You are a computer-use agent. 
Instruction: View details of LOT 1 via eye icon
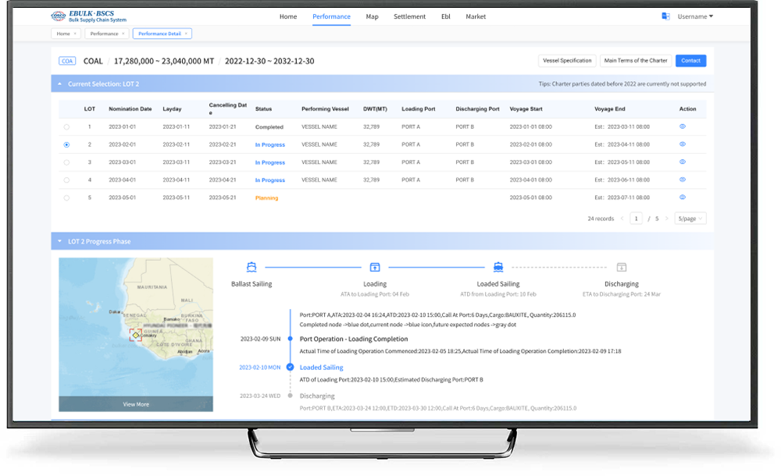click(x=683, y=126)
